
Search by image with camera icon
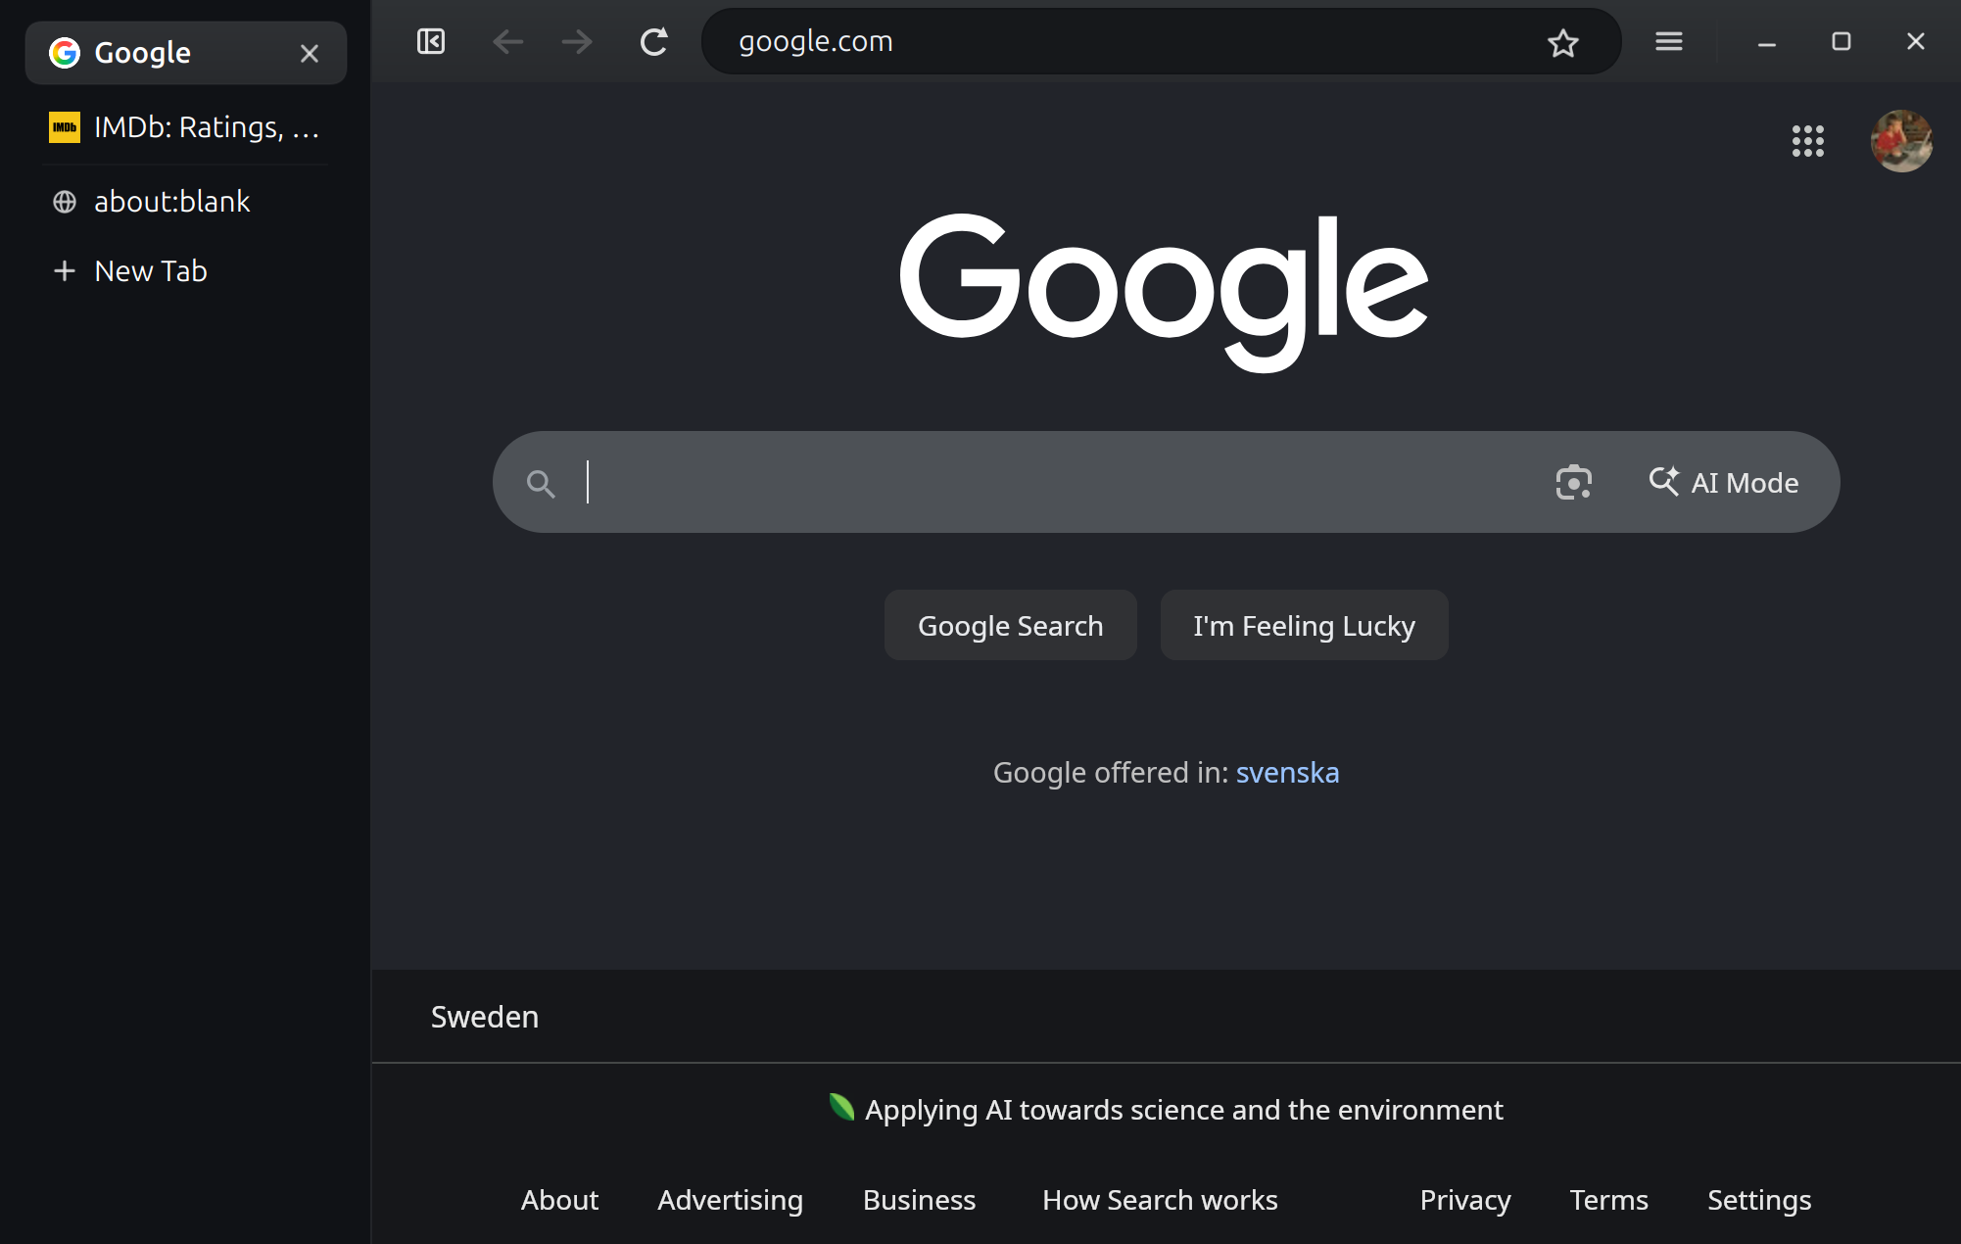point(1573,482)
